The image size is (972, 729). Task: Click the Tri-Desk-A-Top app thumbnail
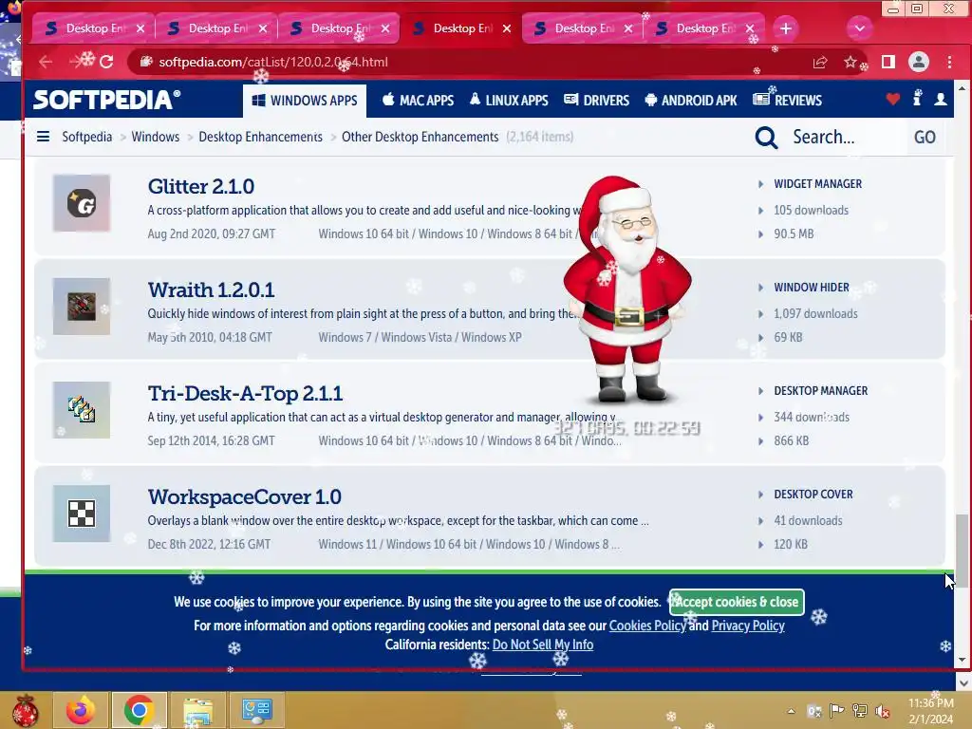point(82,410)
